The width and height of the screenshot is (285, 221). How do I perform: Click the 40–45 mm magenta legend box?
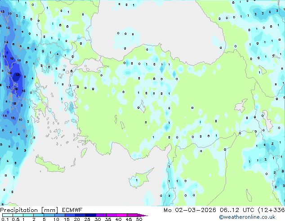coord(122,215)
